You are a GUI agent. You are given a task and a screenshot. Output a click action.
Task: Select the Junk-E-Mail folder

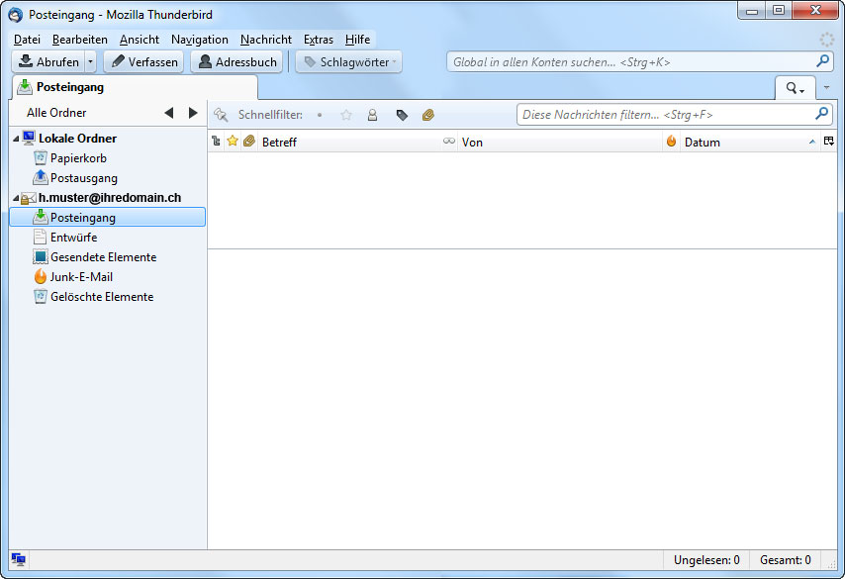pyautogui.click(x=81, y=276)
